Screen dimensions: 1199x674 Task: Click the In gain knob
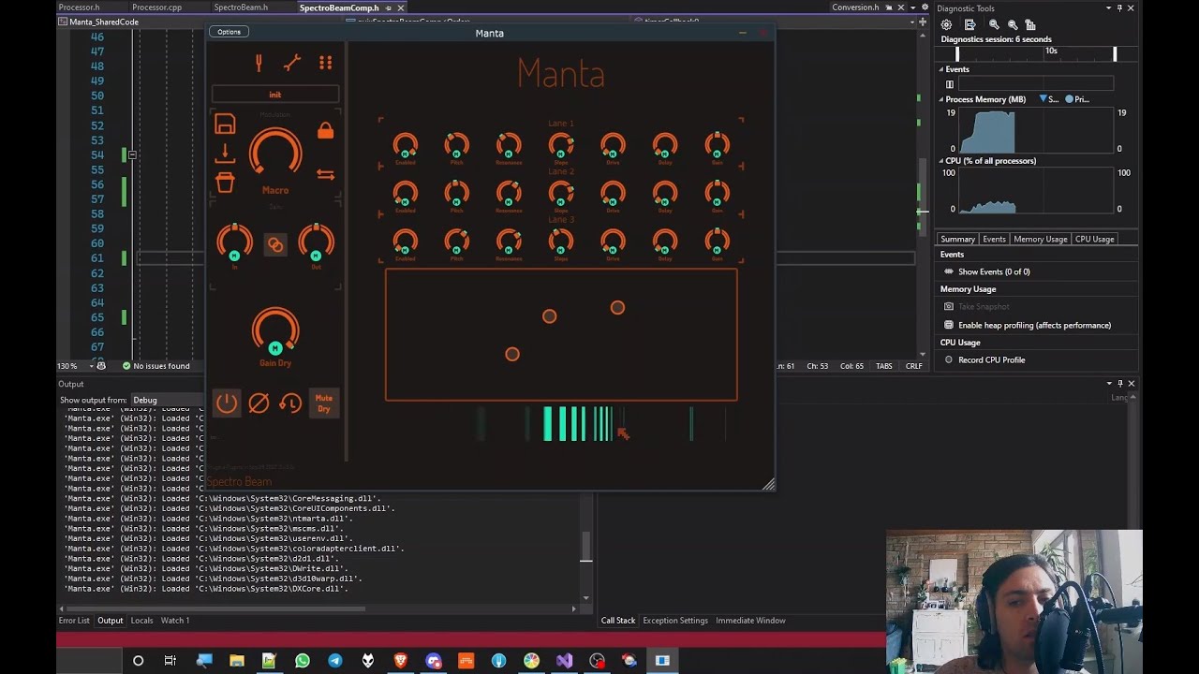click(234, 242)
